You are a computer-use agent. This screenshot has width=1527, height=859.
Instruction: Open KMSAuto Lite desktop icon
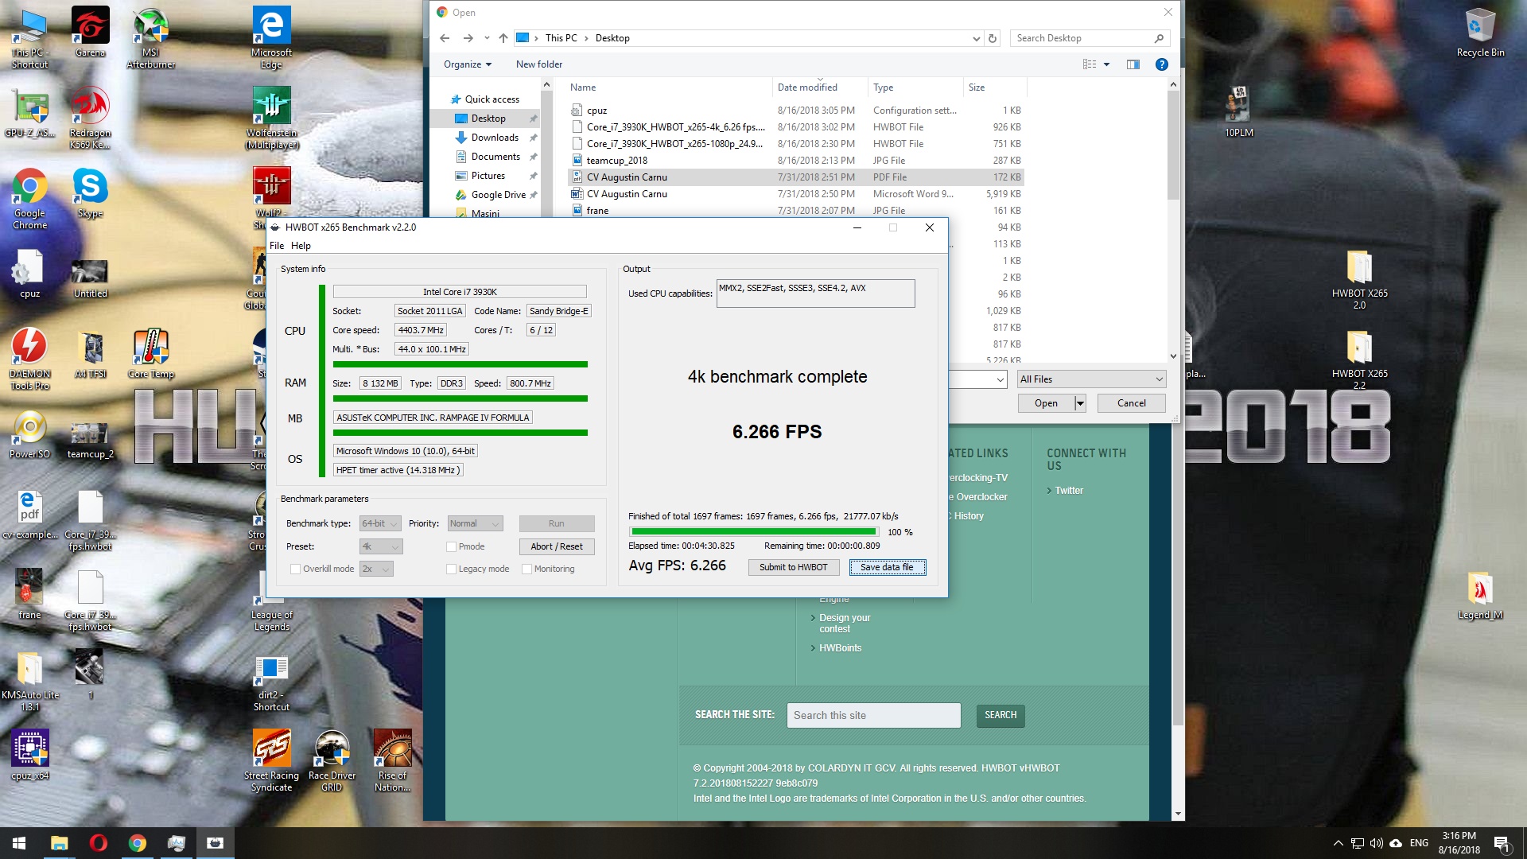point(29,680)
